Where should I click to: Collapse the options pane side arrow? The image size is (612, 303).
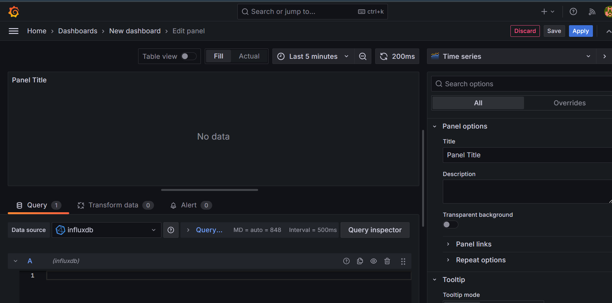point(605,56)
